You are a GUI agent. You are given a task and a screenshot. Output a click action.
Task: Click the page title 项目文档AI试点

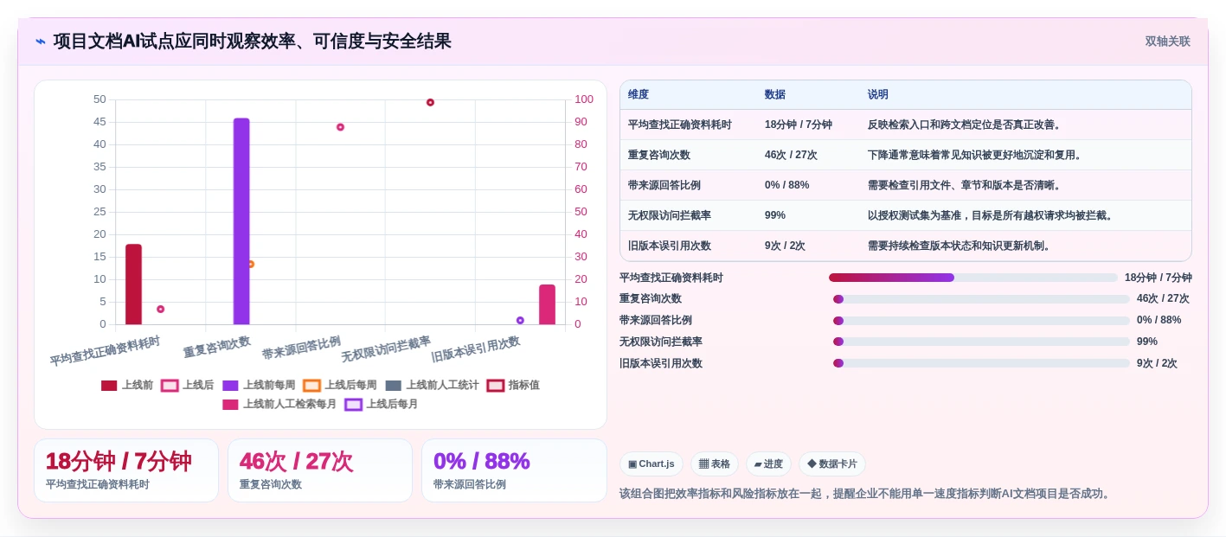pos(253,42)
